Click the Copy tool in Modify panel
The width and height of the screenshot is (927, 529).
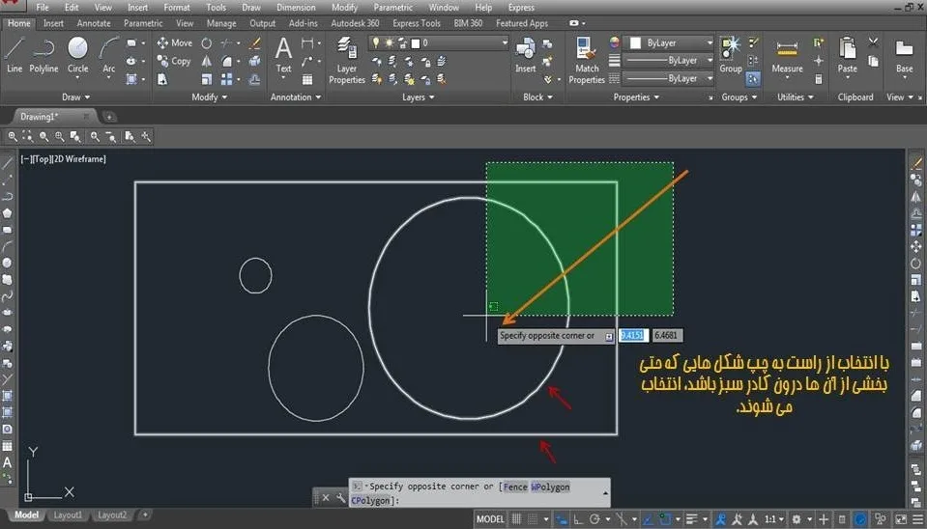click(174, 61)
